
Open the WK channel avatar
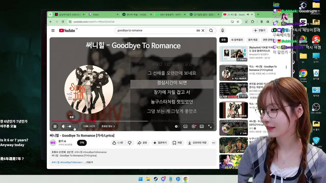point(53,143)
